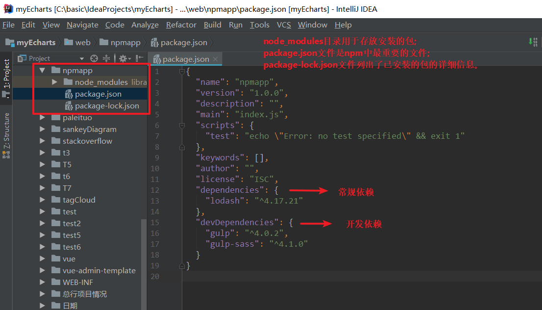
Task: Toggle the Structure side tab
Action: [6, 135]
